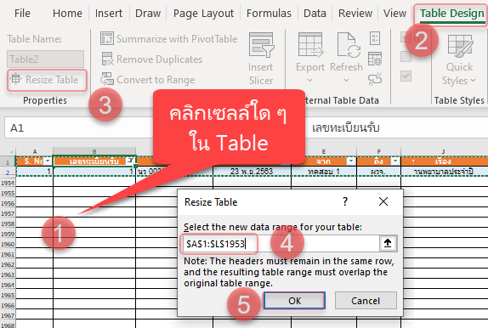Open the Draw ribbon tab
This screenshot has height=328, width=488.
tap(148, 14)
